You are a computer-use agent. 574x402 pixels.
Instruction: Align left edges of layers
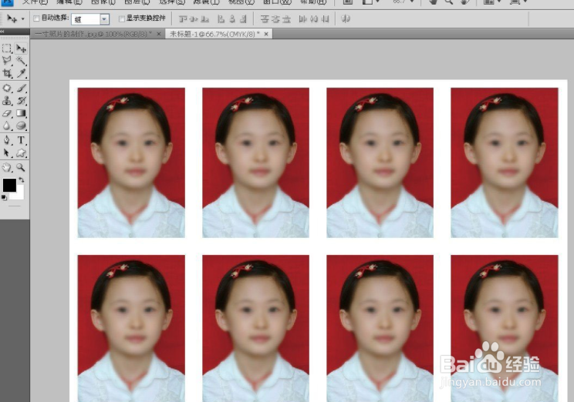pos(221,18)
